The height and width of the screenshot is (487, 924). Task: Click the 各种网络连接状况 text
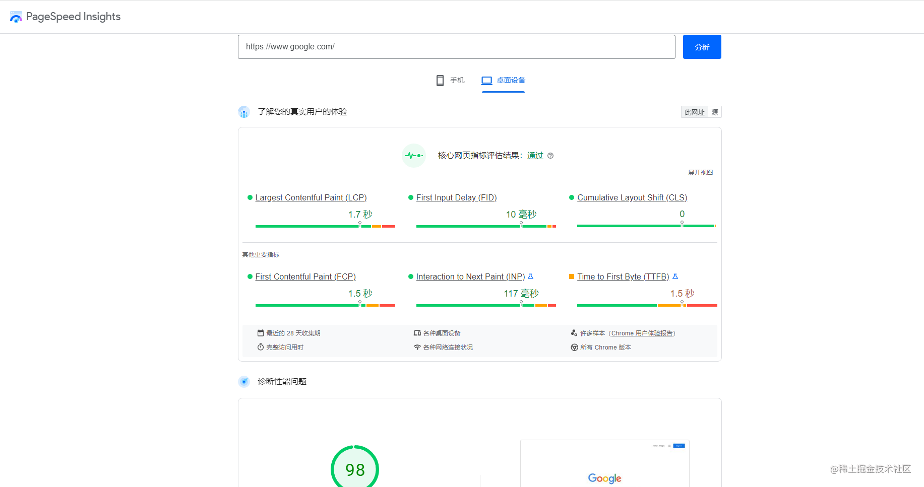(x=448, y=347)
